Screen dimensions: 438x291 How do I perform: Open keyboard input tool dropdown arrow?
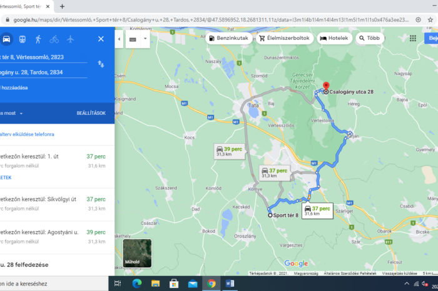145,39
